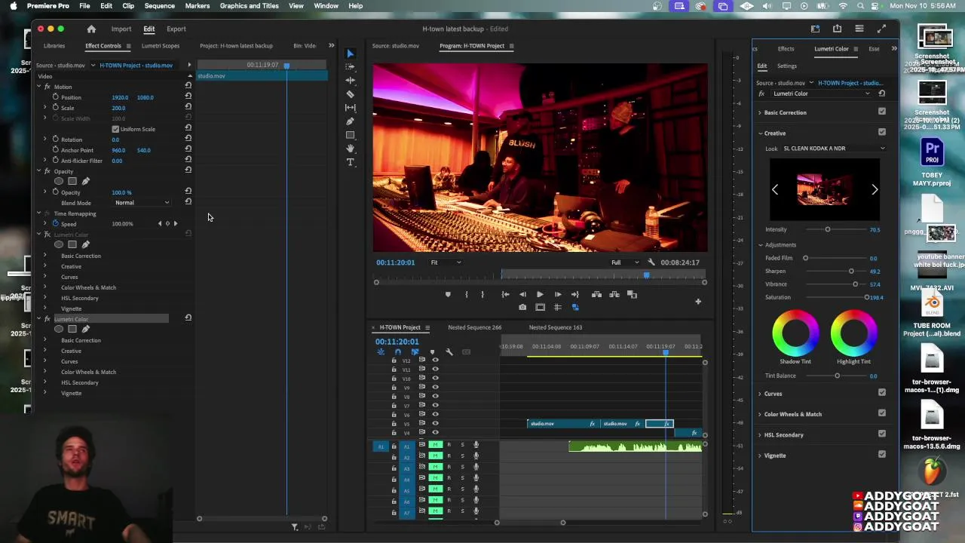965x543 pixels.
Task: Open the Sequence menu
Action: [159, 6]
